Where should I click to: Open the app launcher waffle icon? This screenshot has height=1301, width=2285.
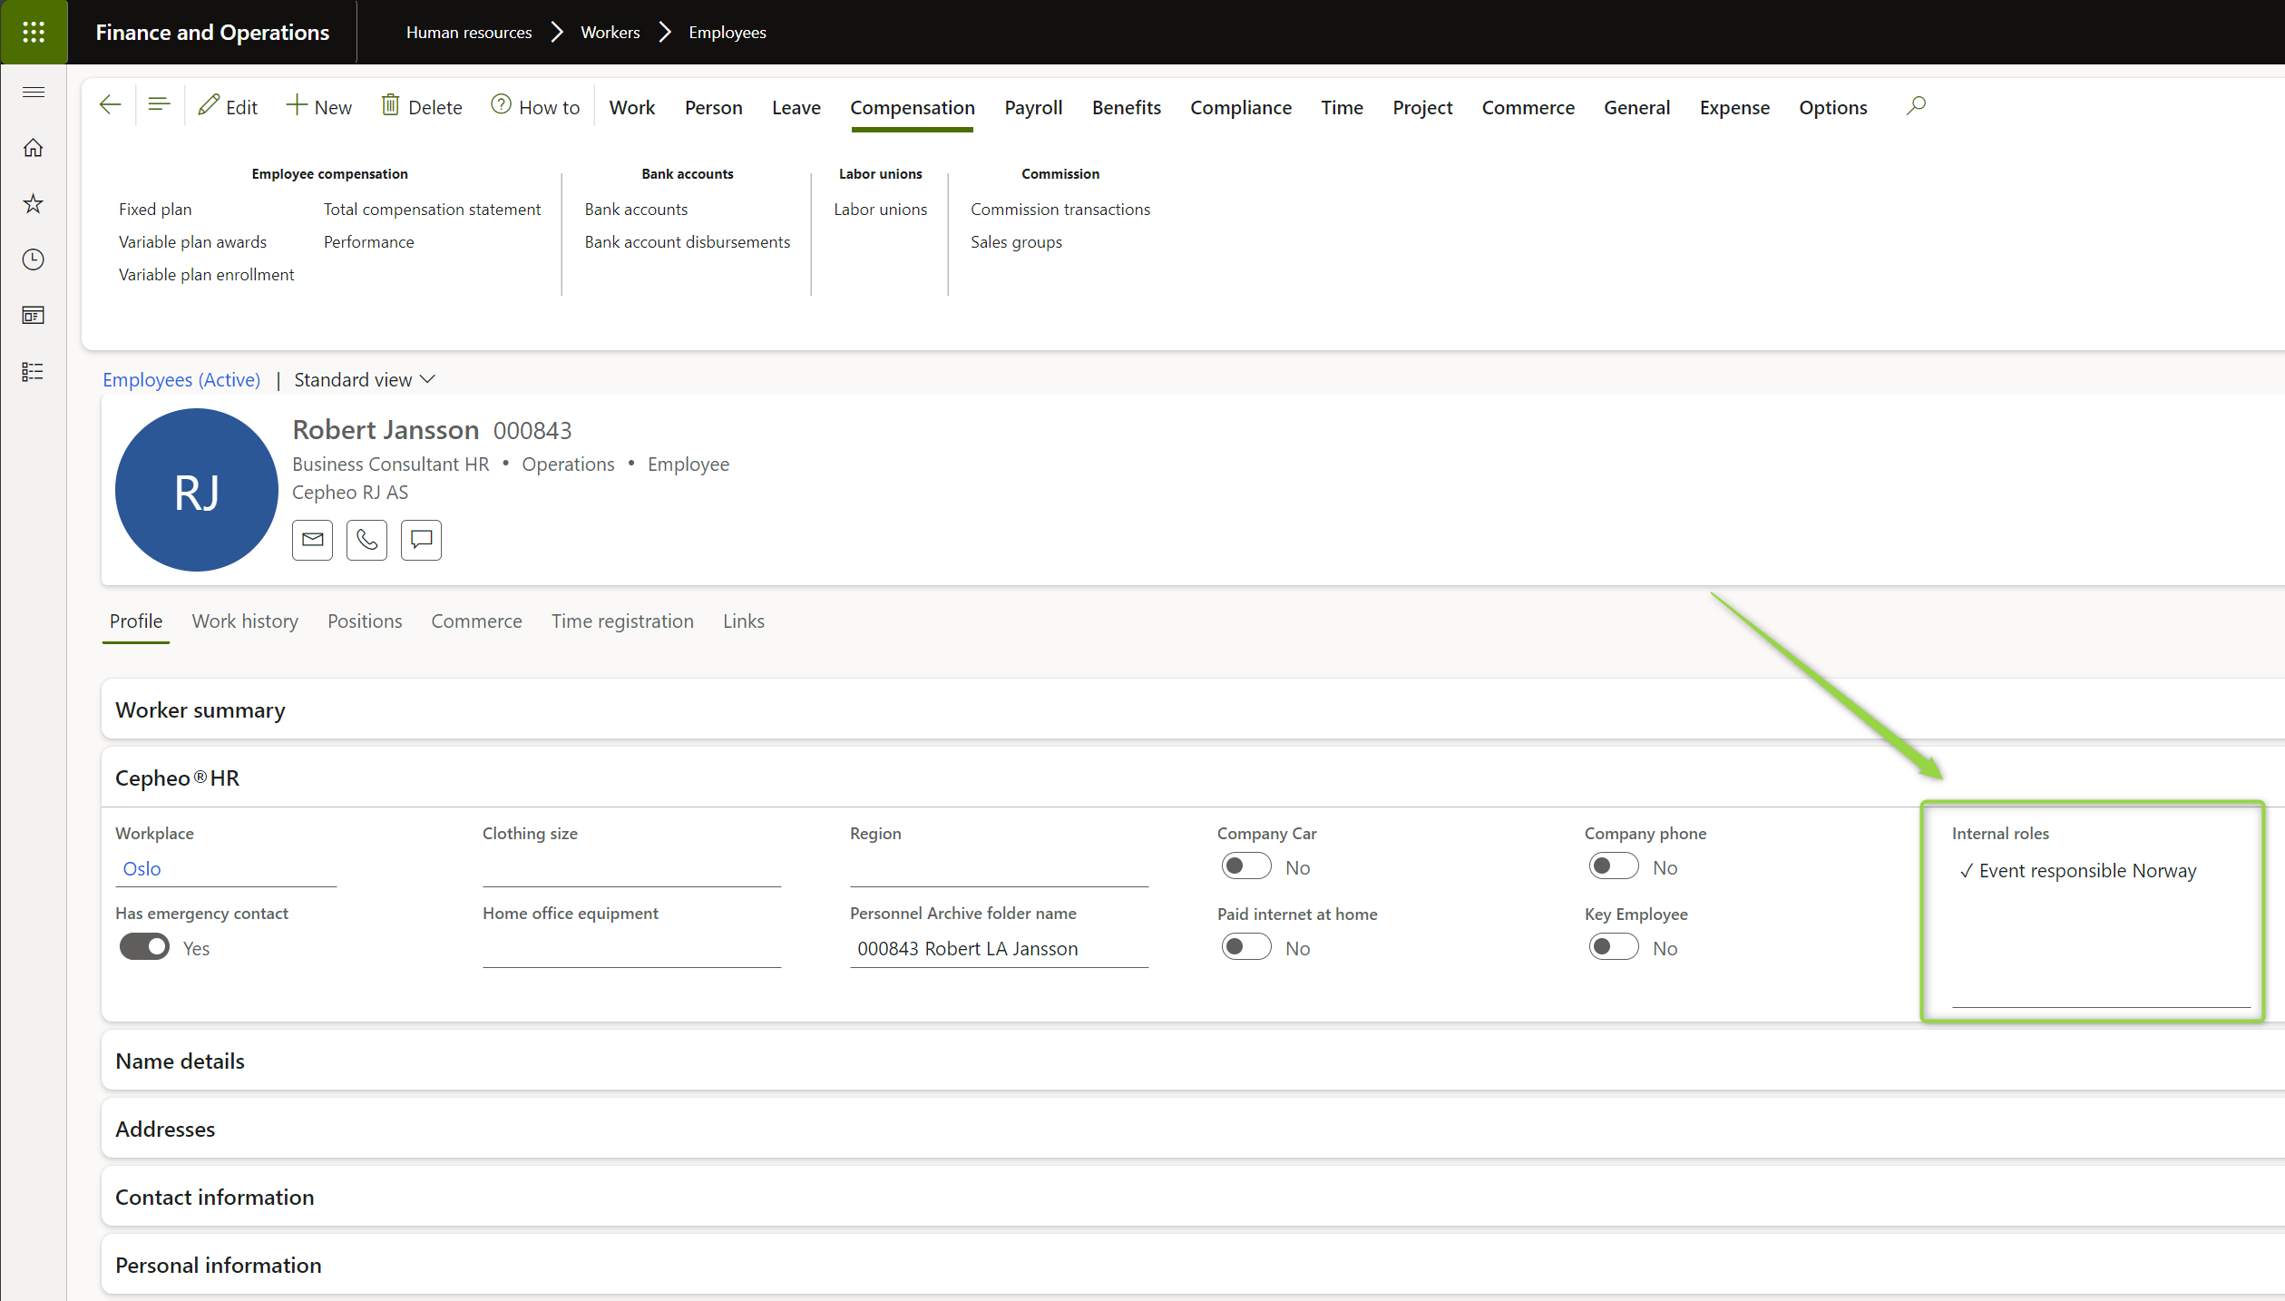[x=34, y=33]
